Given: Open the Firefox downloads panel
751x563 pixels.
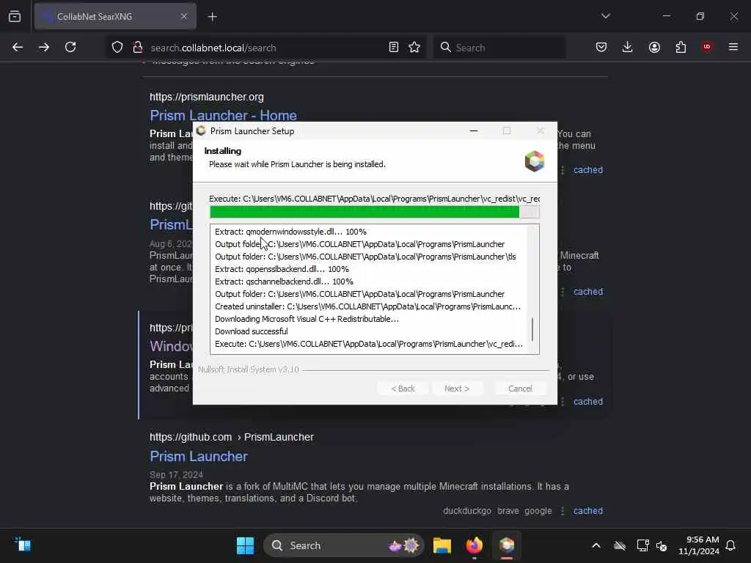Looking at the screenshot, I should pyautogui.click(x=628, y=47).
